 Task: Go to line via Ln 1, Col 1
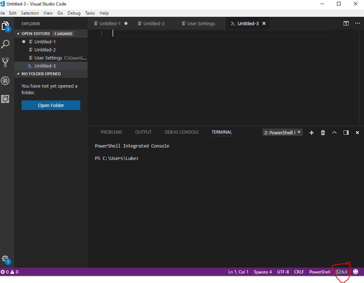238,272
